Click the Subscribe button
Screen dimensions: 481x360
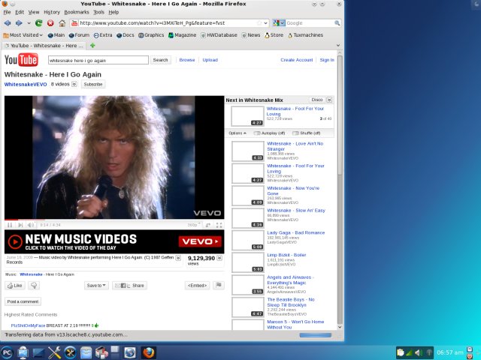coord(93,85)
